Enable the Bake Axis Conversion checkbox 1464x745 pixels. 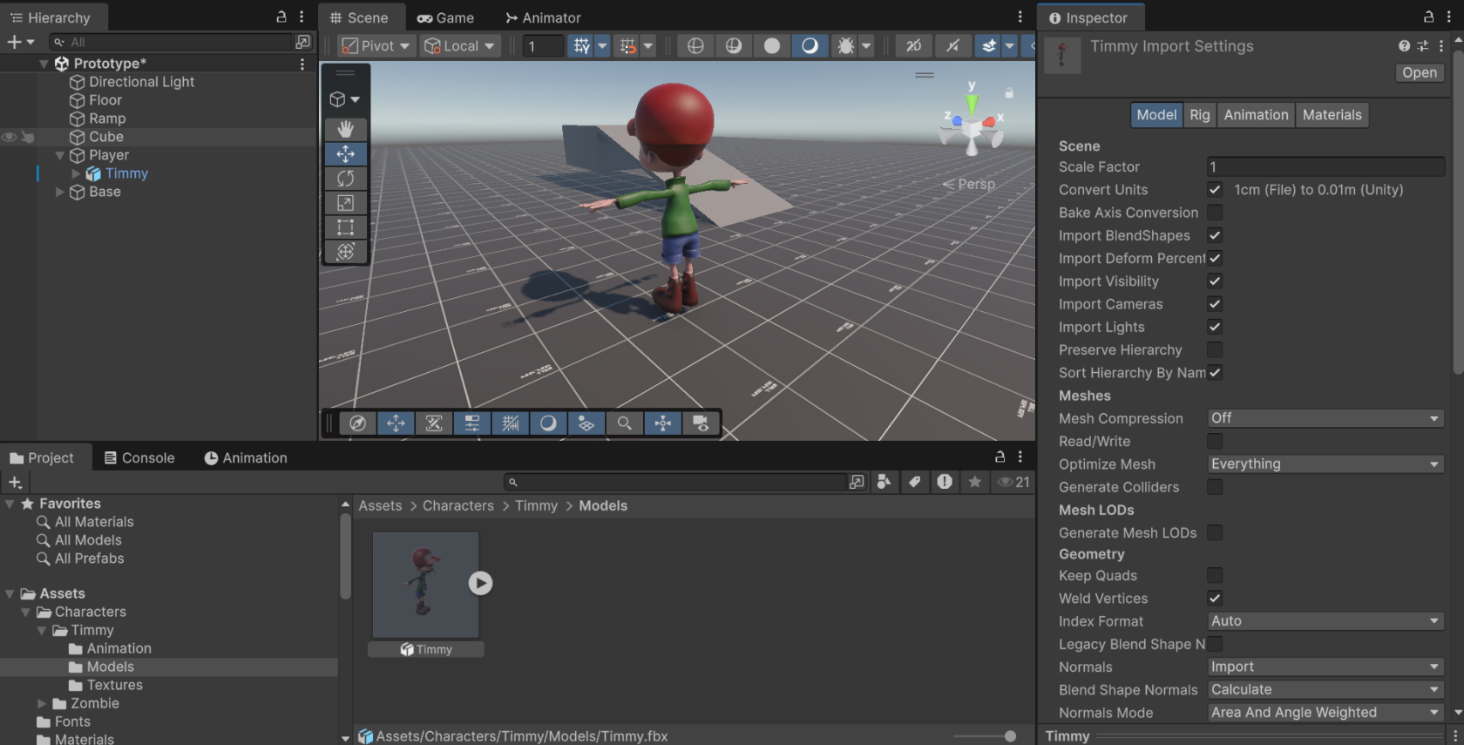(x=1215, y=213)
